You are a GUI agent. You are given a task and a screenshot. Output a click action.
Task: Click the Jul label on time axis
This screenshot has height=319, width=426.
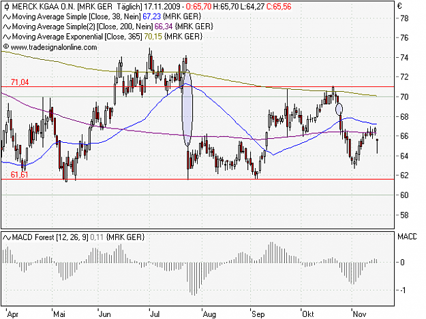155,314
